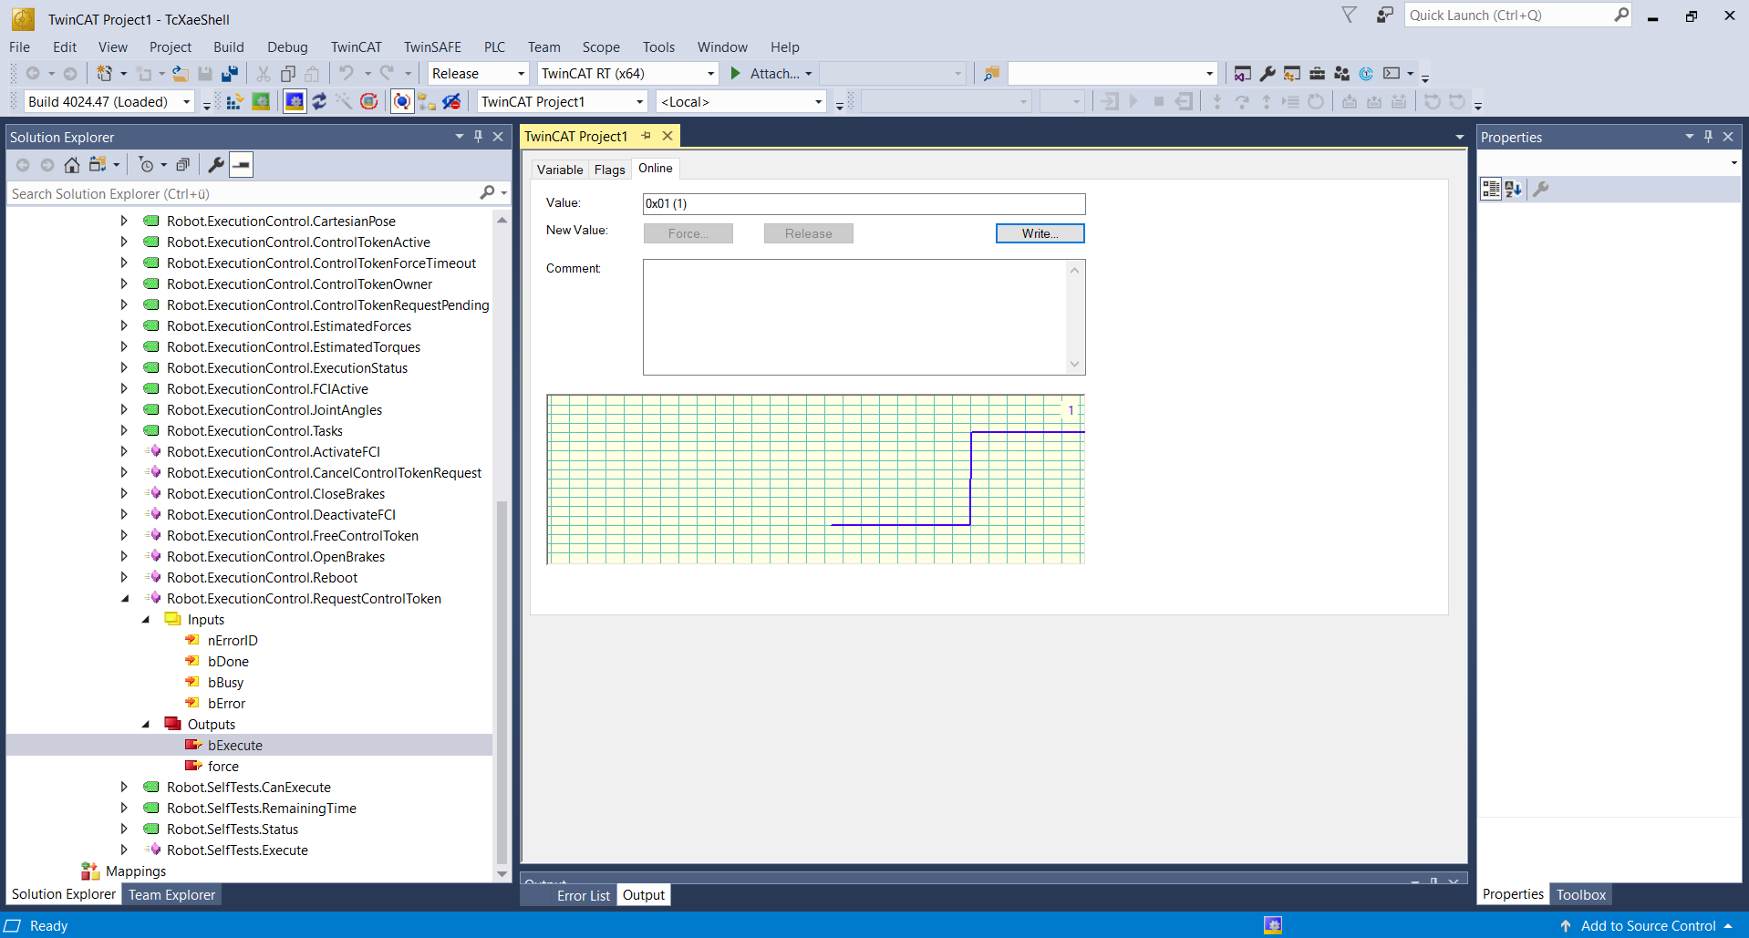1749x938 pixels.
Task: Click the Find in Files icon
Action: [x=991, y=74]
